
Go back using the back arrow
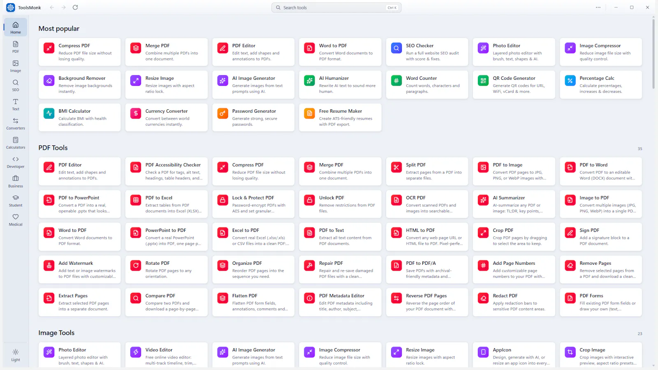click(52, 7)
